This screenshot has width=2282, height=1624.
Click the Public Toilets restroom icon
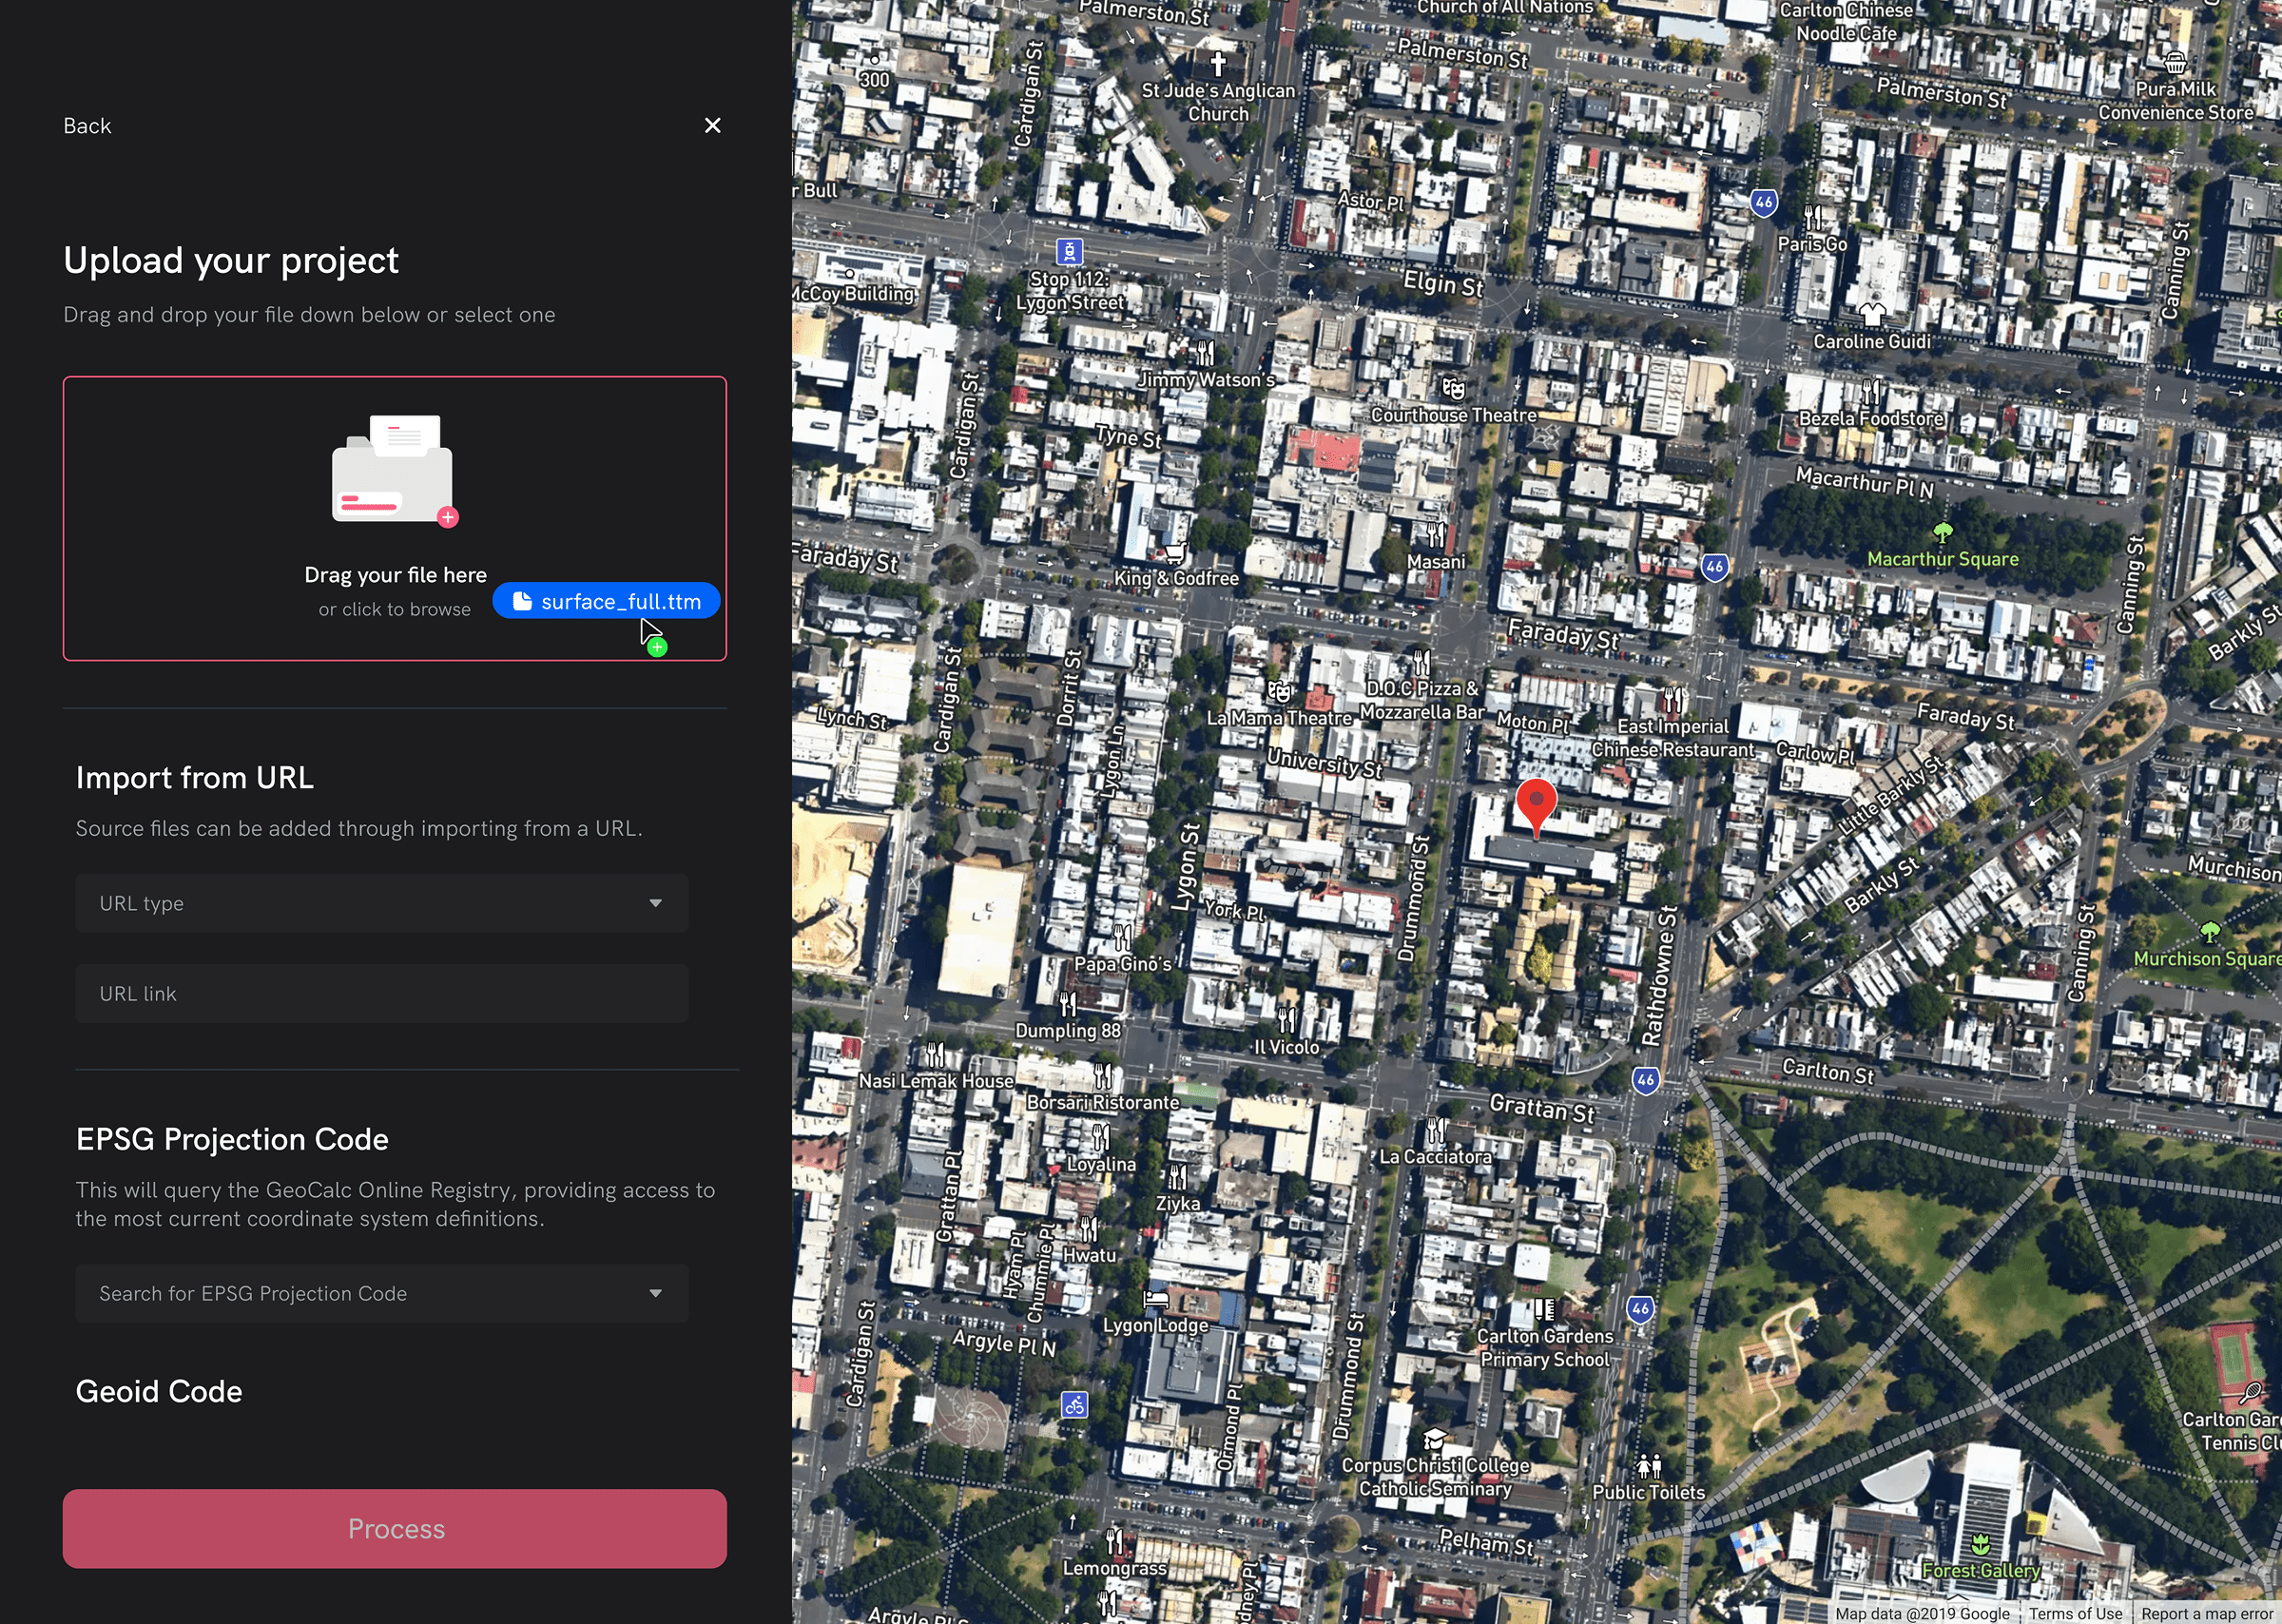point(1648,1466)
